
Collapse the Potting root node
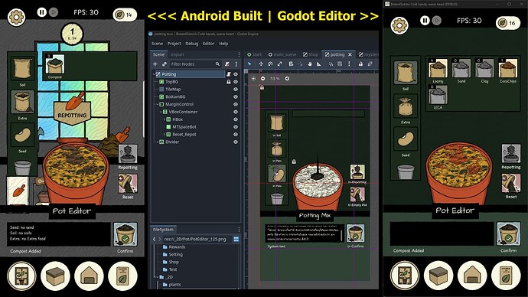[154, 74]
